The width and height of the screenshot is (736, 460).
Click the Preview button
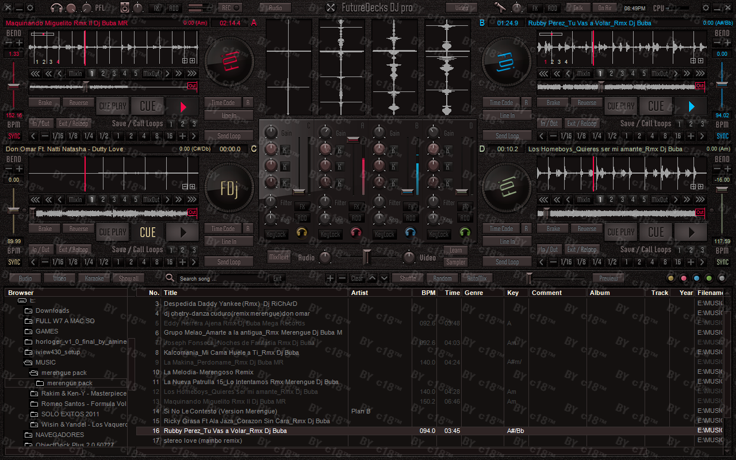click(608, 278)
